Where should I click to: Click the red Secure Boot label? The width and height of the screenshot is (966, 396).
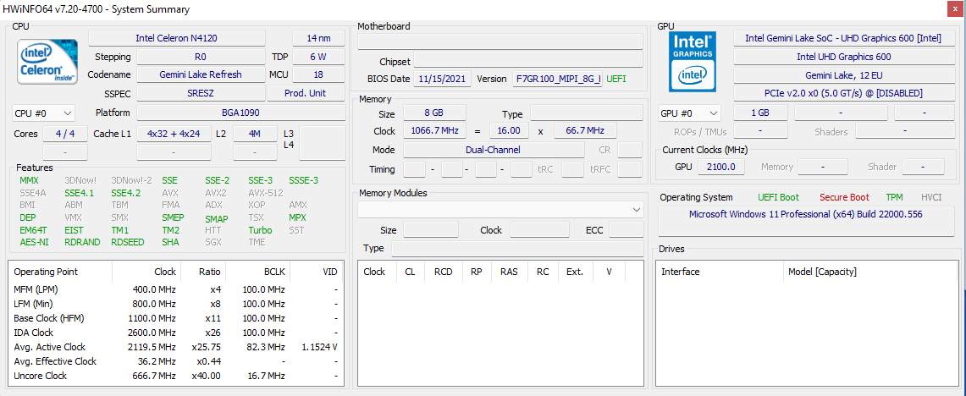tap(844, 197)
